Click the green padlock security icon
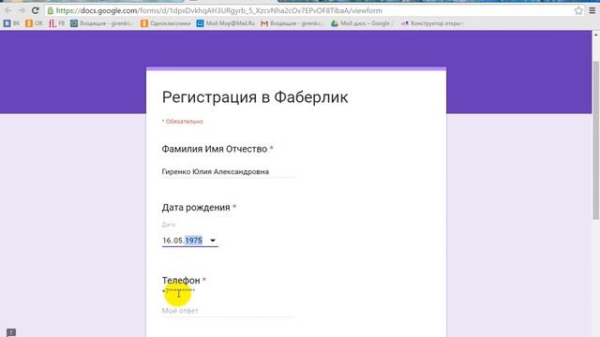The height and width of the screenshot is (337, 600). point(50,10)
